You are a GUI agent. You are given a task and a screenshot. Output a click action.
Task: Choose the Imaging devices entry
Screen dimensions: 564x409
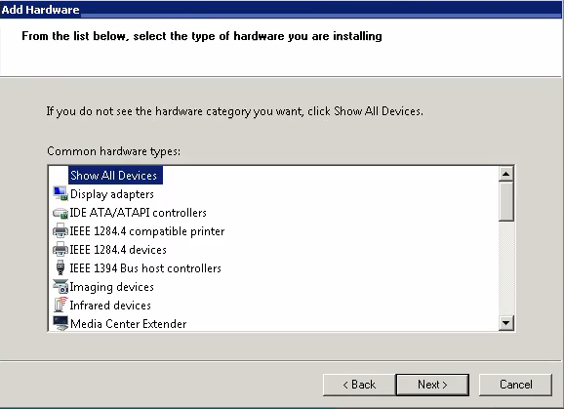[x=111, y=287]
